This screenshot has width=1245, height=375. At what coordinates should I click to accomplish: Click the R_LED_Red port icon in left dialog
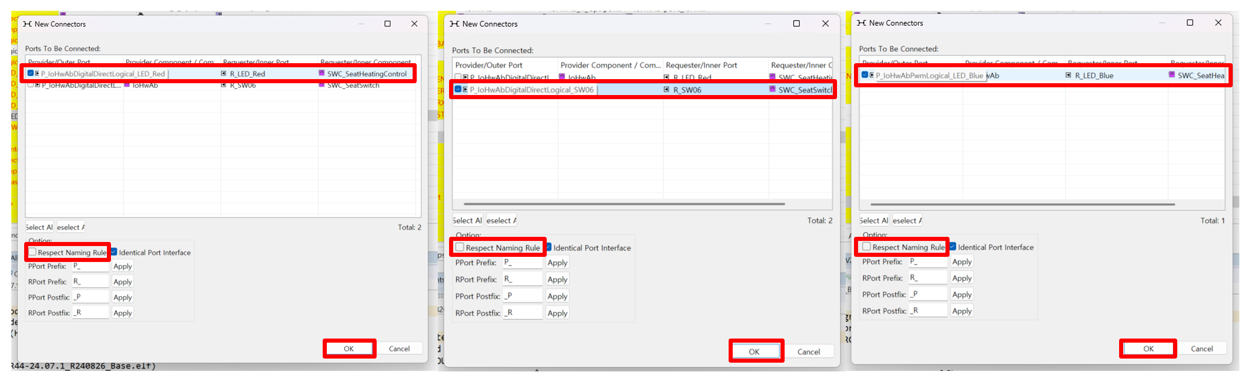point(224,73)
